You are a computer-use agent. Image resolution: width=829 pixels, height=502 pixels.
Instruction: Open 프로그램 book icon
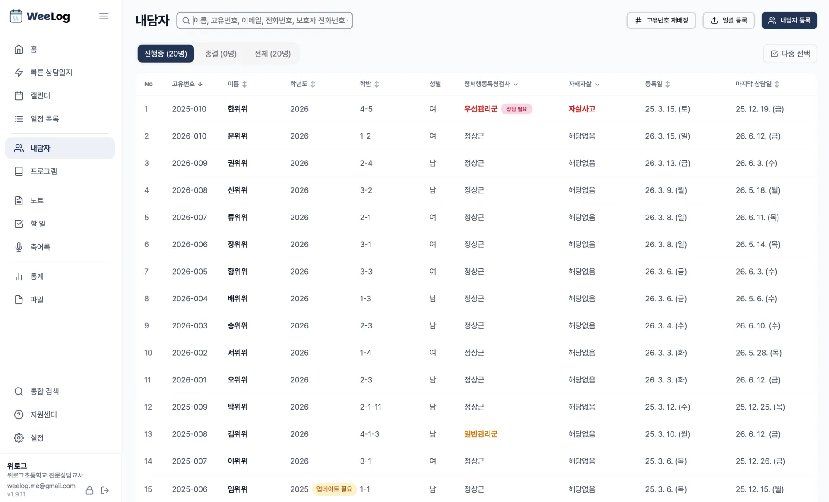[x=19, y=171]
